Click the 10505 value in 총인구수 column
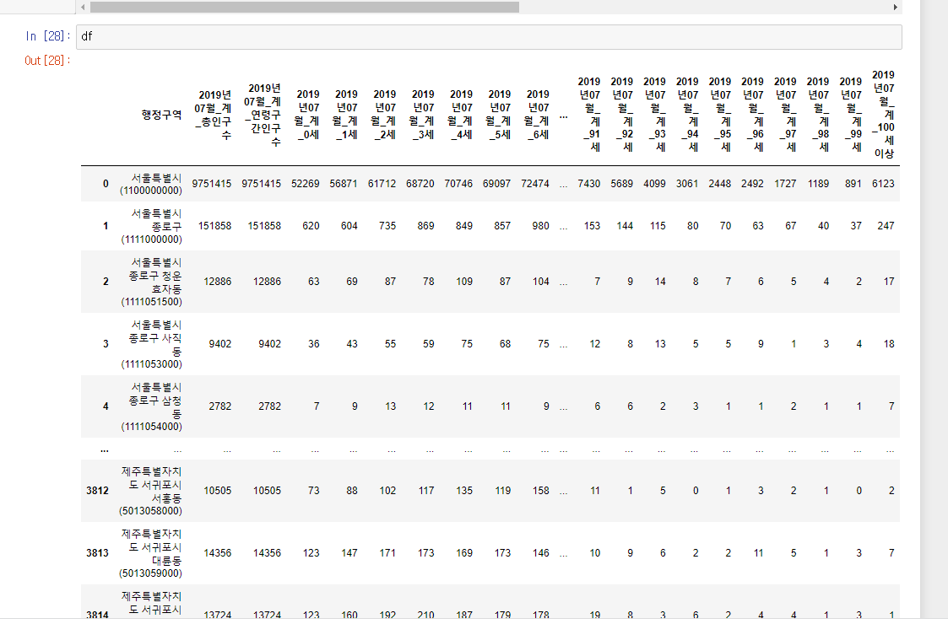Image resolution: width=948 pixels, height=624 pixels. click(217, 491)
